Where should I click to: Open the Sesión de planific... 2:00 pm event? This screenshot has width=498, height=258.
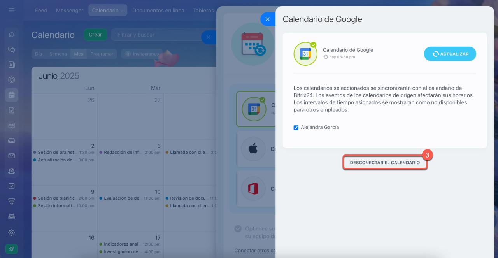click(x=64, y=198)
